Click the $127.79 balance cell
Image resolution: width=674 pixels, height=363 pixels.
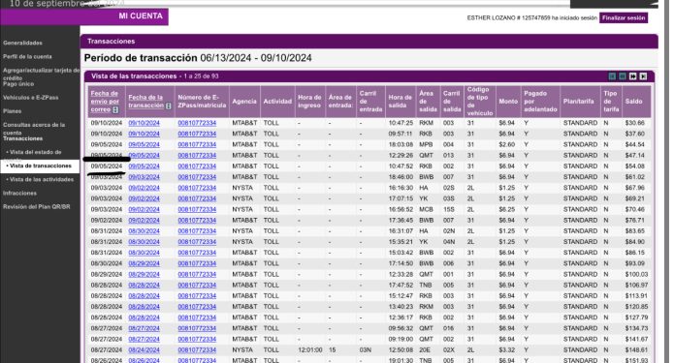pos(636,318)
